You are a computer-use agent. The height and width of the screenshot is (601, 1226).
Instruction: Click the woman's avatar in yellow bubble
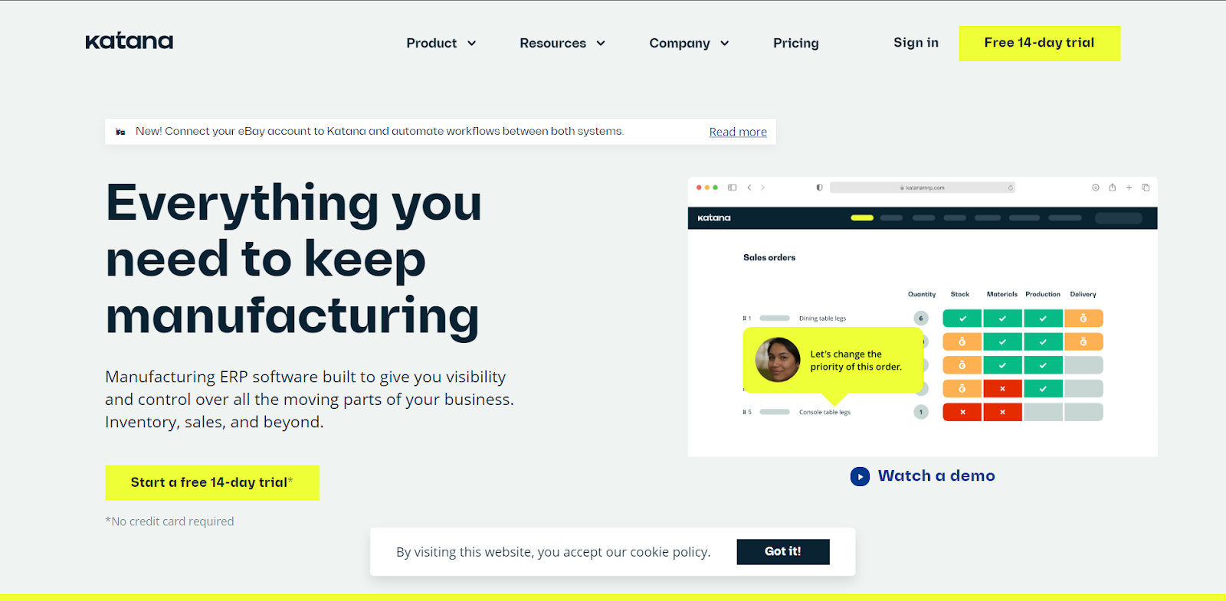778,360
